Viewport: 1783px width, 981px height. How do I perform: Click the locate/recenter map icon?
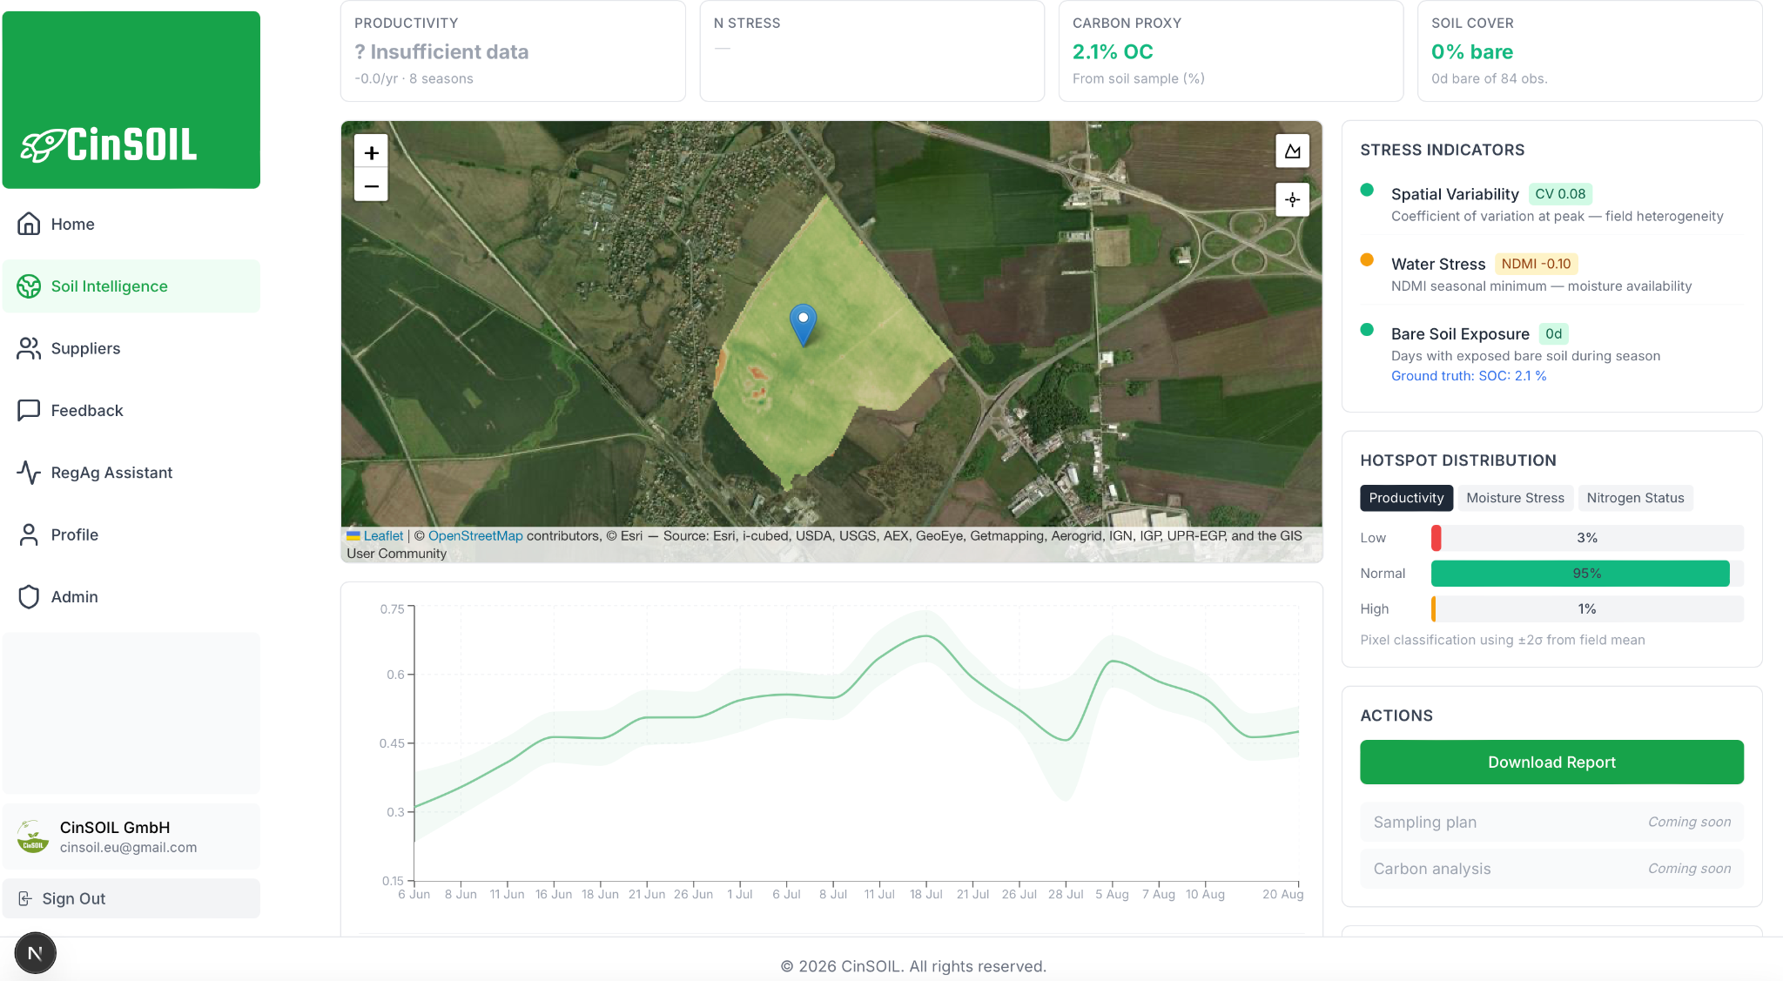pos(1293,199)
